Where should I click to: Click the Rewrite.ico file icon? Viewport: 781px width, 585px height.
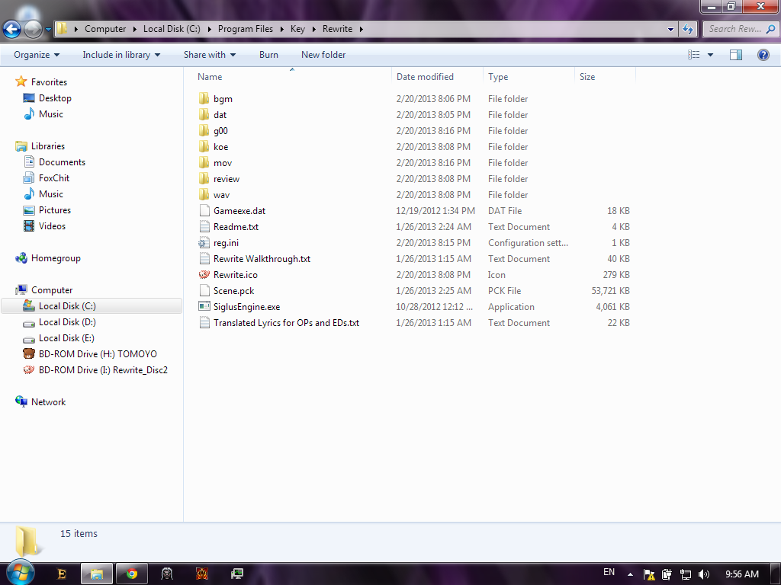click(x=204, y=275)
